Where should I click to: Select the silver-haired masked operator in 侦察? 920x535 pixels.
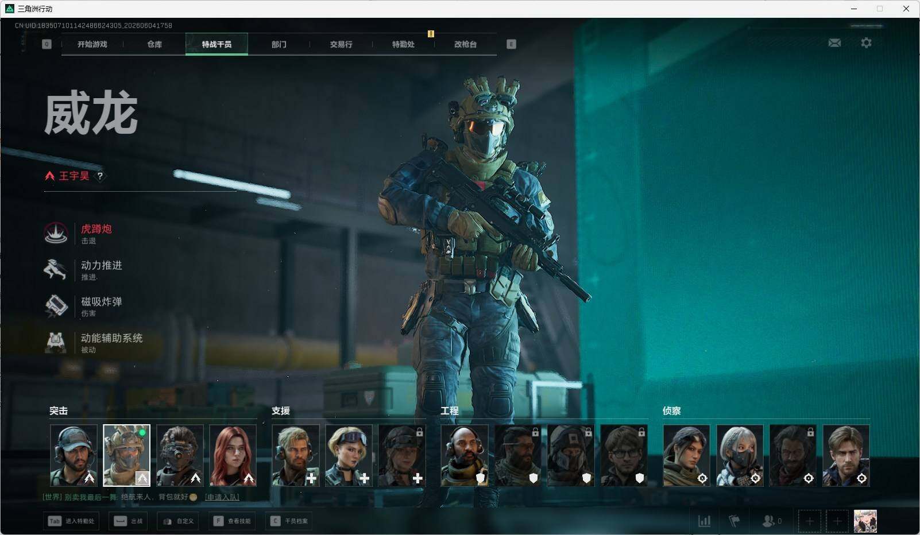coord(740,456)
